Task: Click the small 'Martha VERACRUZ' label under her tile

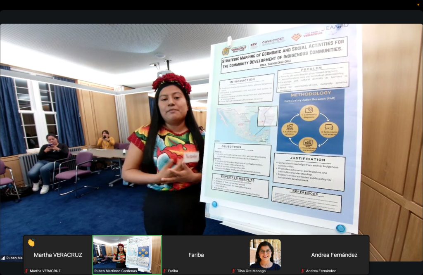Action: [x=45, y=271]
